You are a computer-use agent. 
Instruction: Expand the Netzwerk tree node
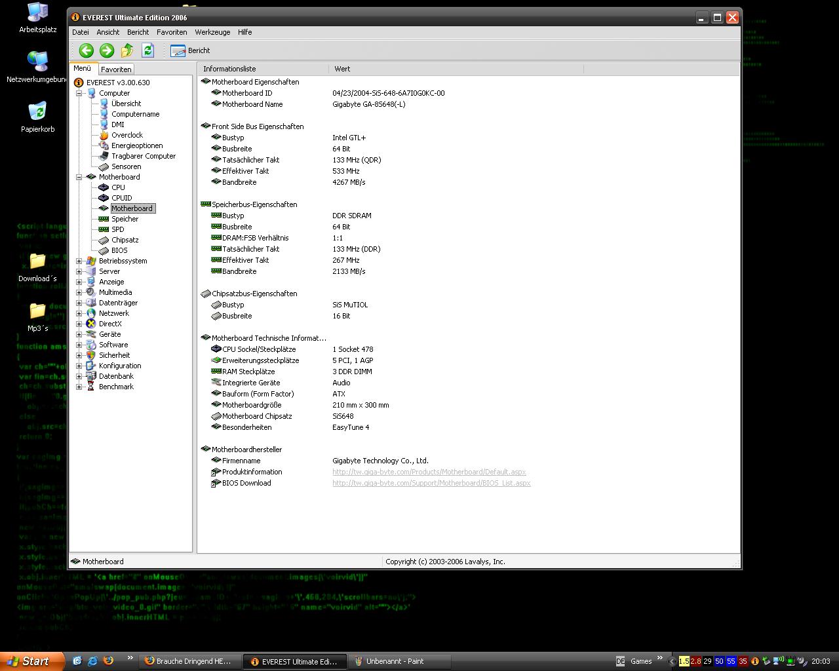point(79,313)
